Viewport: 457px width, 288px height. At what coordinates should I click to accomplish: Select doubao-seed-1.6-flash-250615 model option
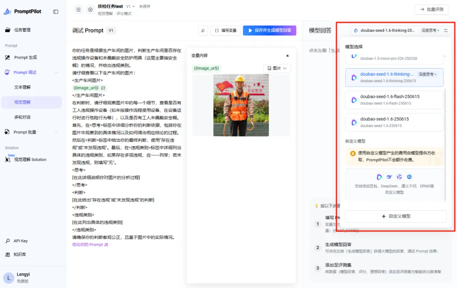394,100
